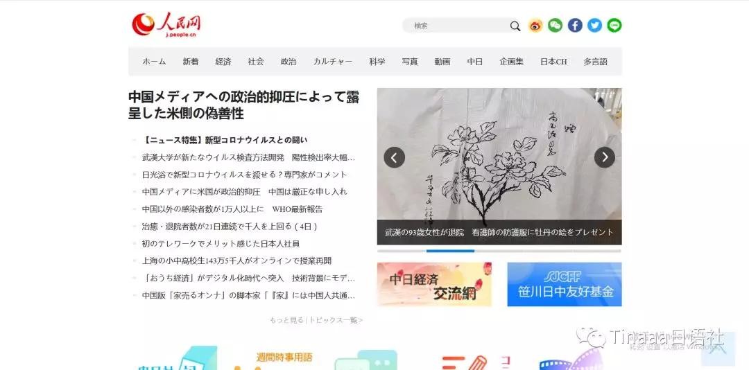Image resolution: width=749 pixels, height=370 pixels.
Task: Click the 人民网 logo
Action: [166, 25]
